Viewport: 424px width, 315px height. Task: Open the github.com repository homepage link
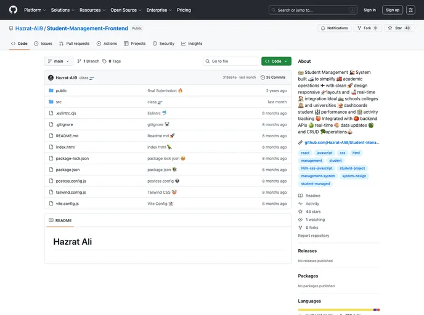pos(342,143)
